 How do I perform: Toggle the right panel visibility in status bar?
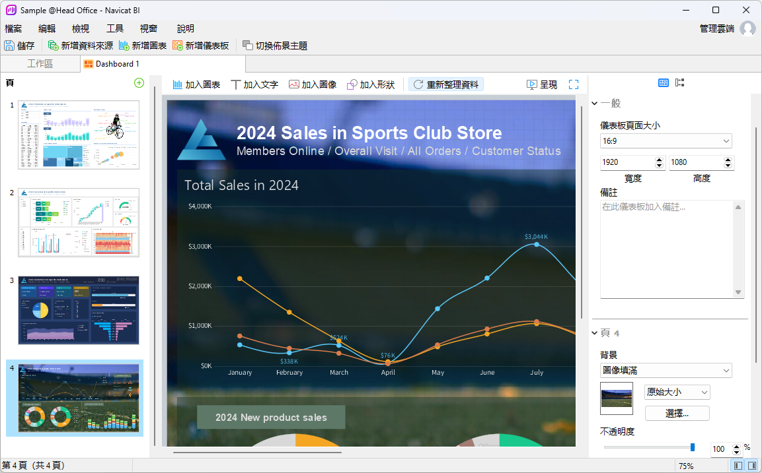click(x=752, y=466)
